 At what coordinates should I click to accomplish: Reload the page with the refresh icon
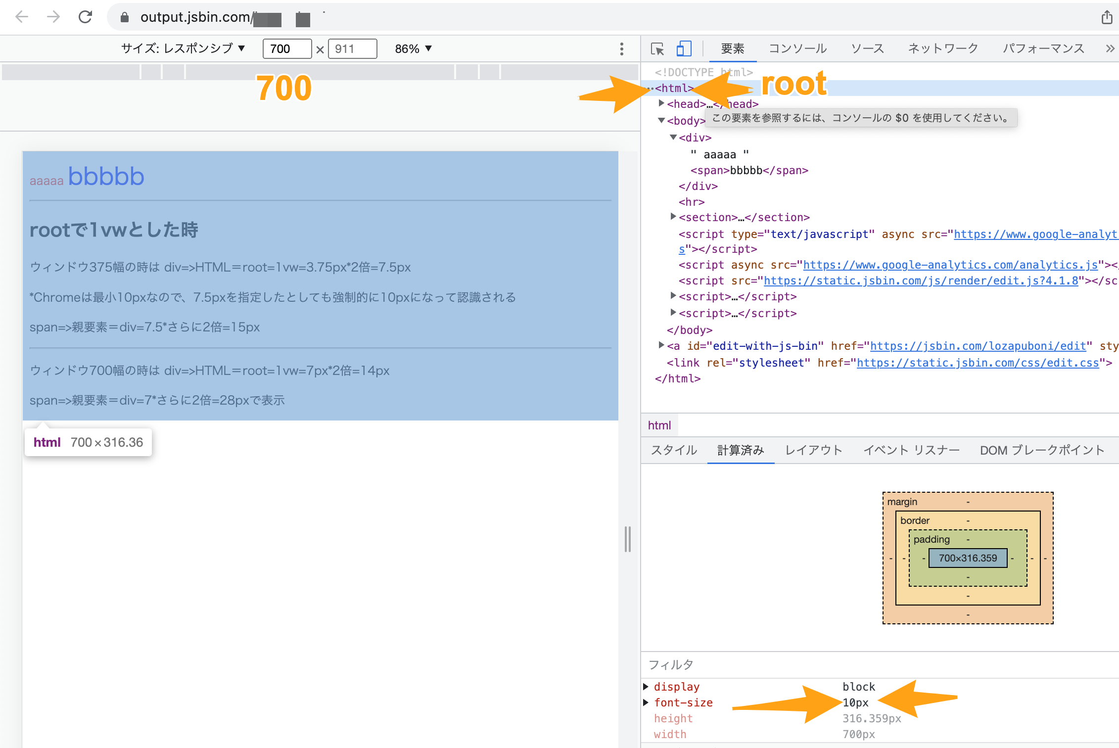pyautogui.click(x=85, y=17)
